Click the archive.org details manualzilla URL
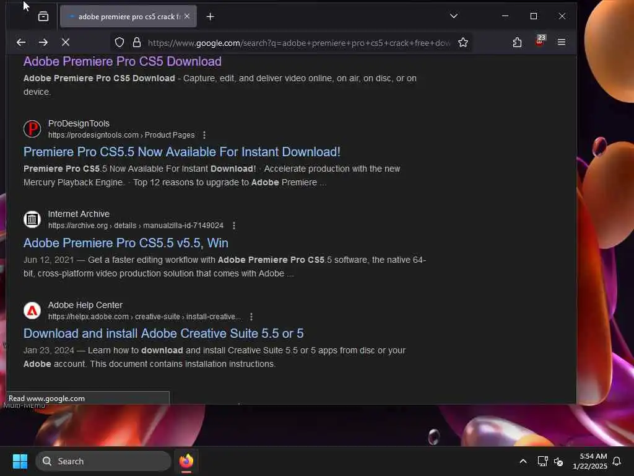 click(x=136, y=226)
